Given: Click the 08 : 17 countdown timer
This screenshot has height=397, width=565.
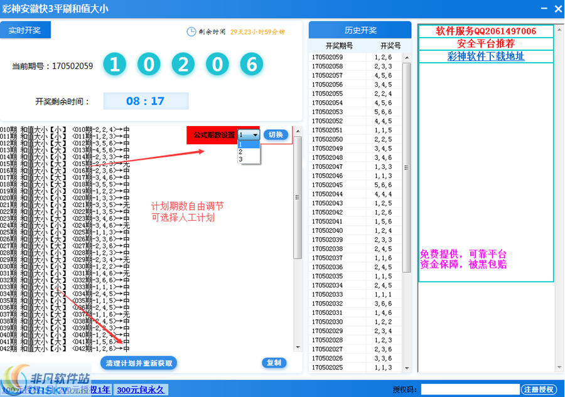Looking at the screenshot, I should tap(146, 101).
